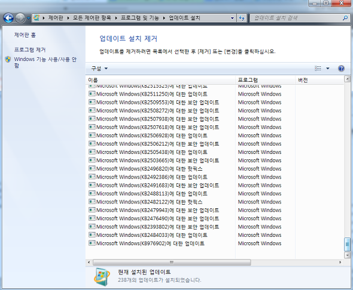Click the icon of KB2492386 update
The width and height of the screenshot is (353, 290).
pyautogui.click(x=92, y=177)
